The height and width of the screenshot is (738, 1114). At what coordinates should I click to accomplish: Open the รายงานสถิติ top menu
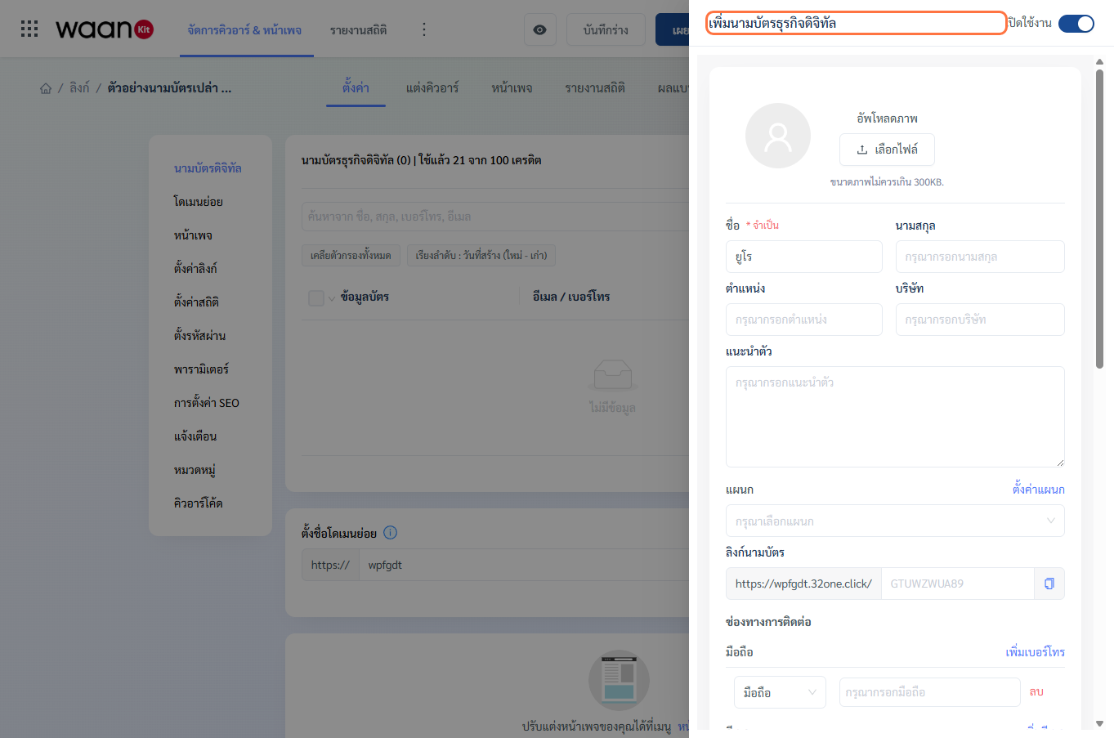(x=359, y=30)
